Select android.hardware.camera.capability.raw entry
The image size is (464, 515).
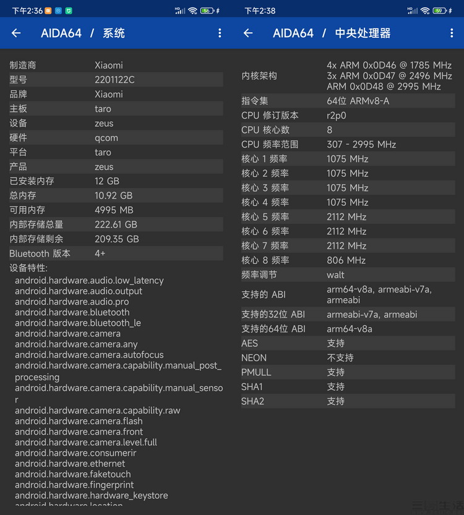[98, 411]
